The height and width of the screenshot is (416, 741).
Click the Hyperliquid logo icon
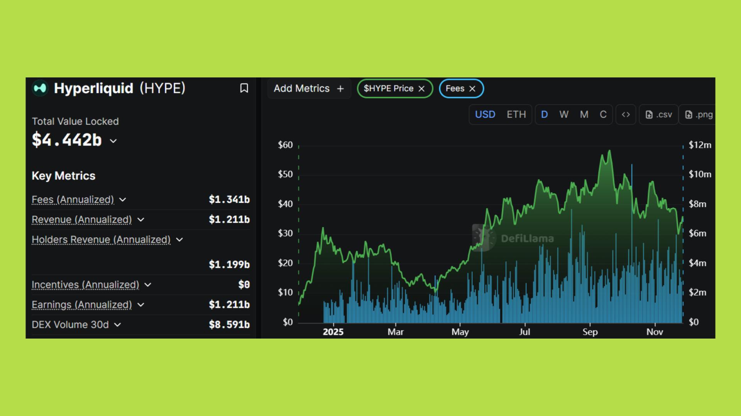click(40, 88)
